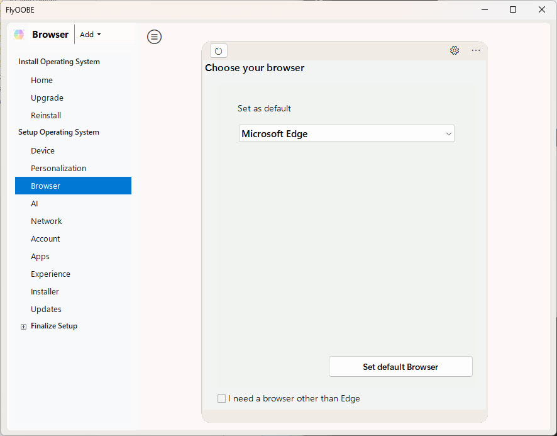Select Upgrade in the sidebar

pos(47,98)
